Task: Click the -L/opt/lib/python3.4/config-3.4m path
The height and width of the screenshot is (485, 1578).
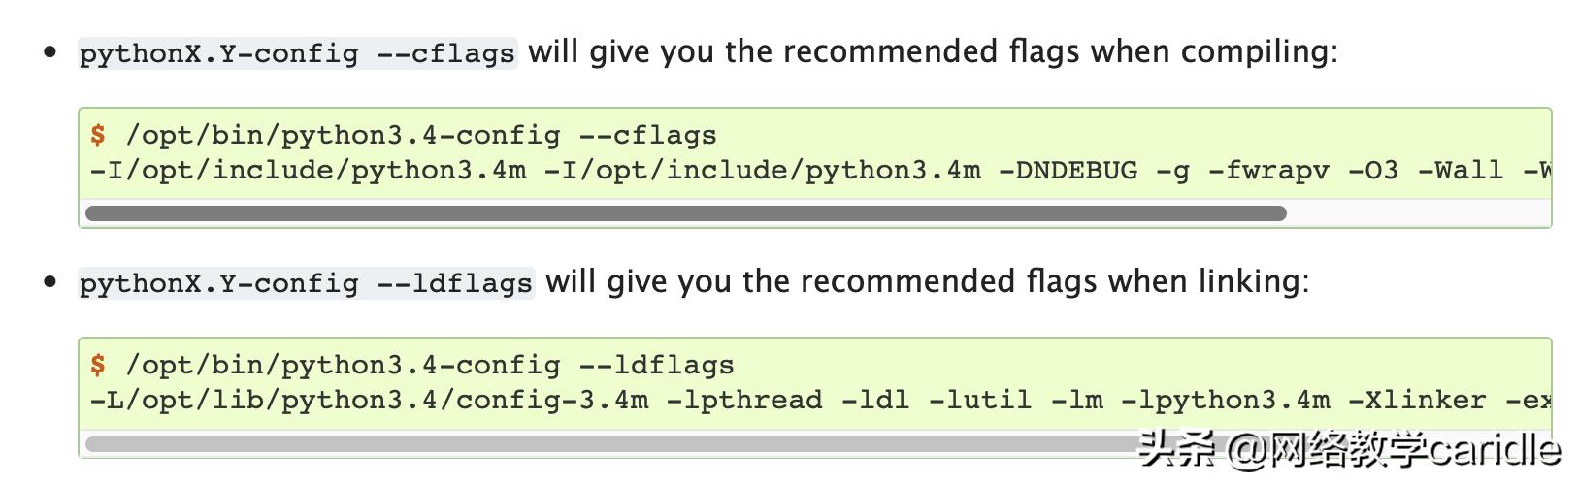Action: [369, 400]
